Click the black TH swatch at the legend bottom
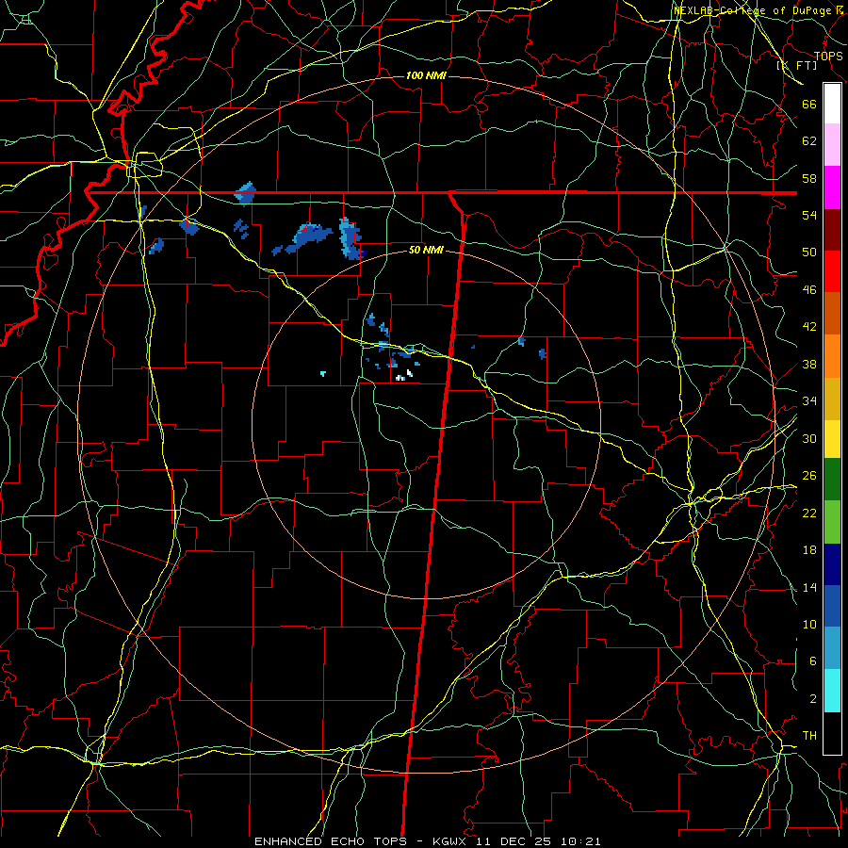This screenshot has width=848, height=848. [x=832, y=733]
